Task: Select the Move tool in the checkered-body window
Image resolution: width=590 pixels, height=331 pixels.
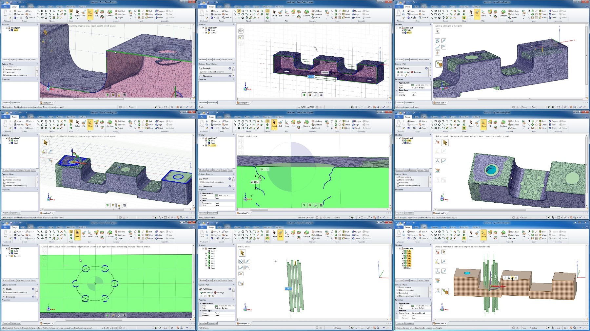Action: 483,234
